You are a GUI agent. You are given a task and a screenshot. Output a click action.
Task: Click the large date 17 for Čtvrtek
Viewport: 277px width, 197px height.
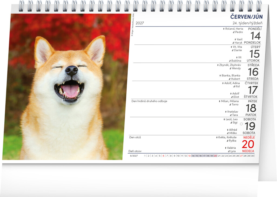253,90
